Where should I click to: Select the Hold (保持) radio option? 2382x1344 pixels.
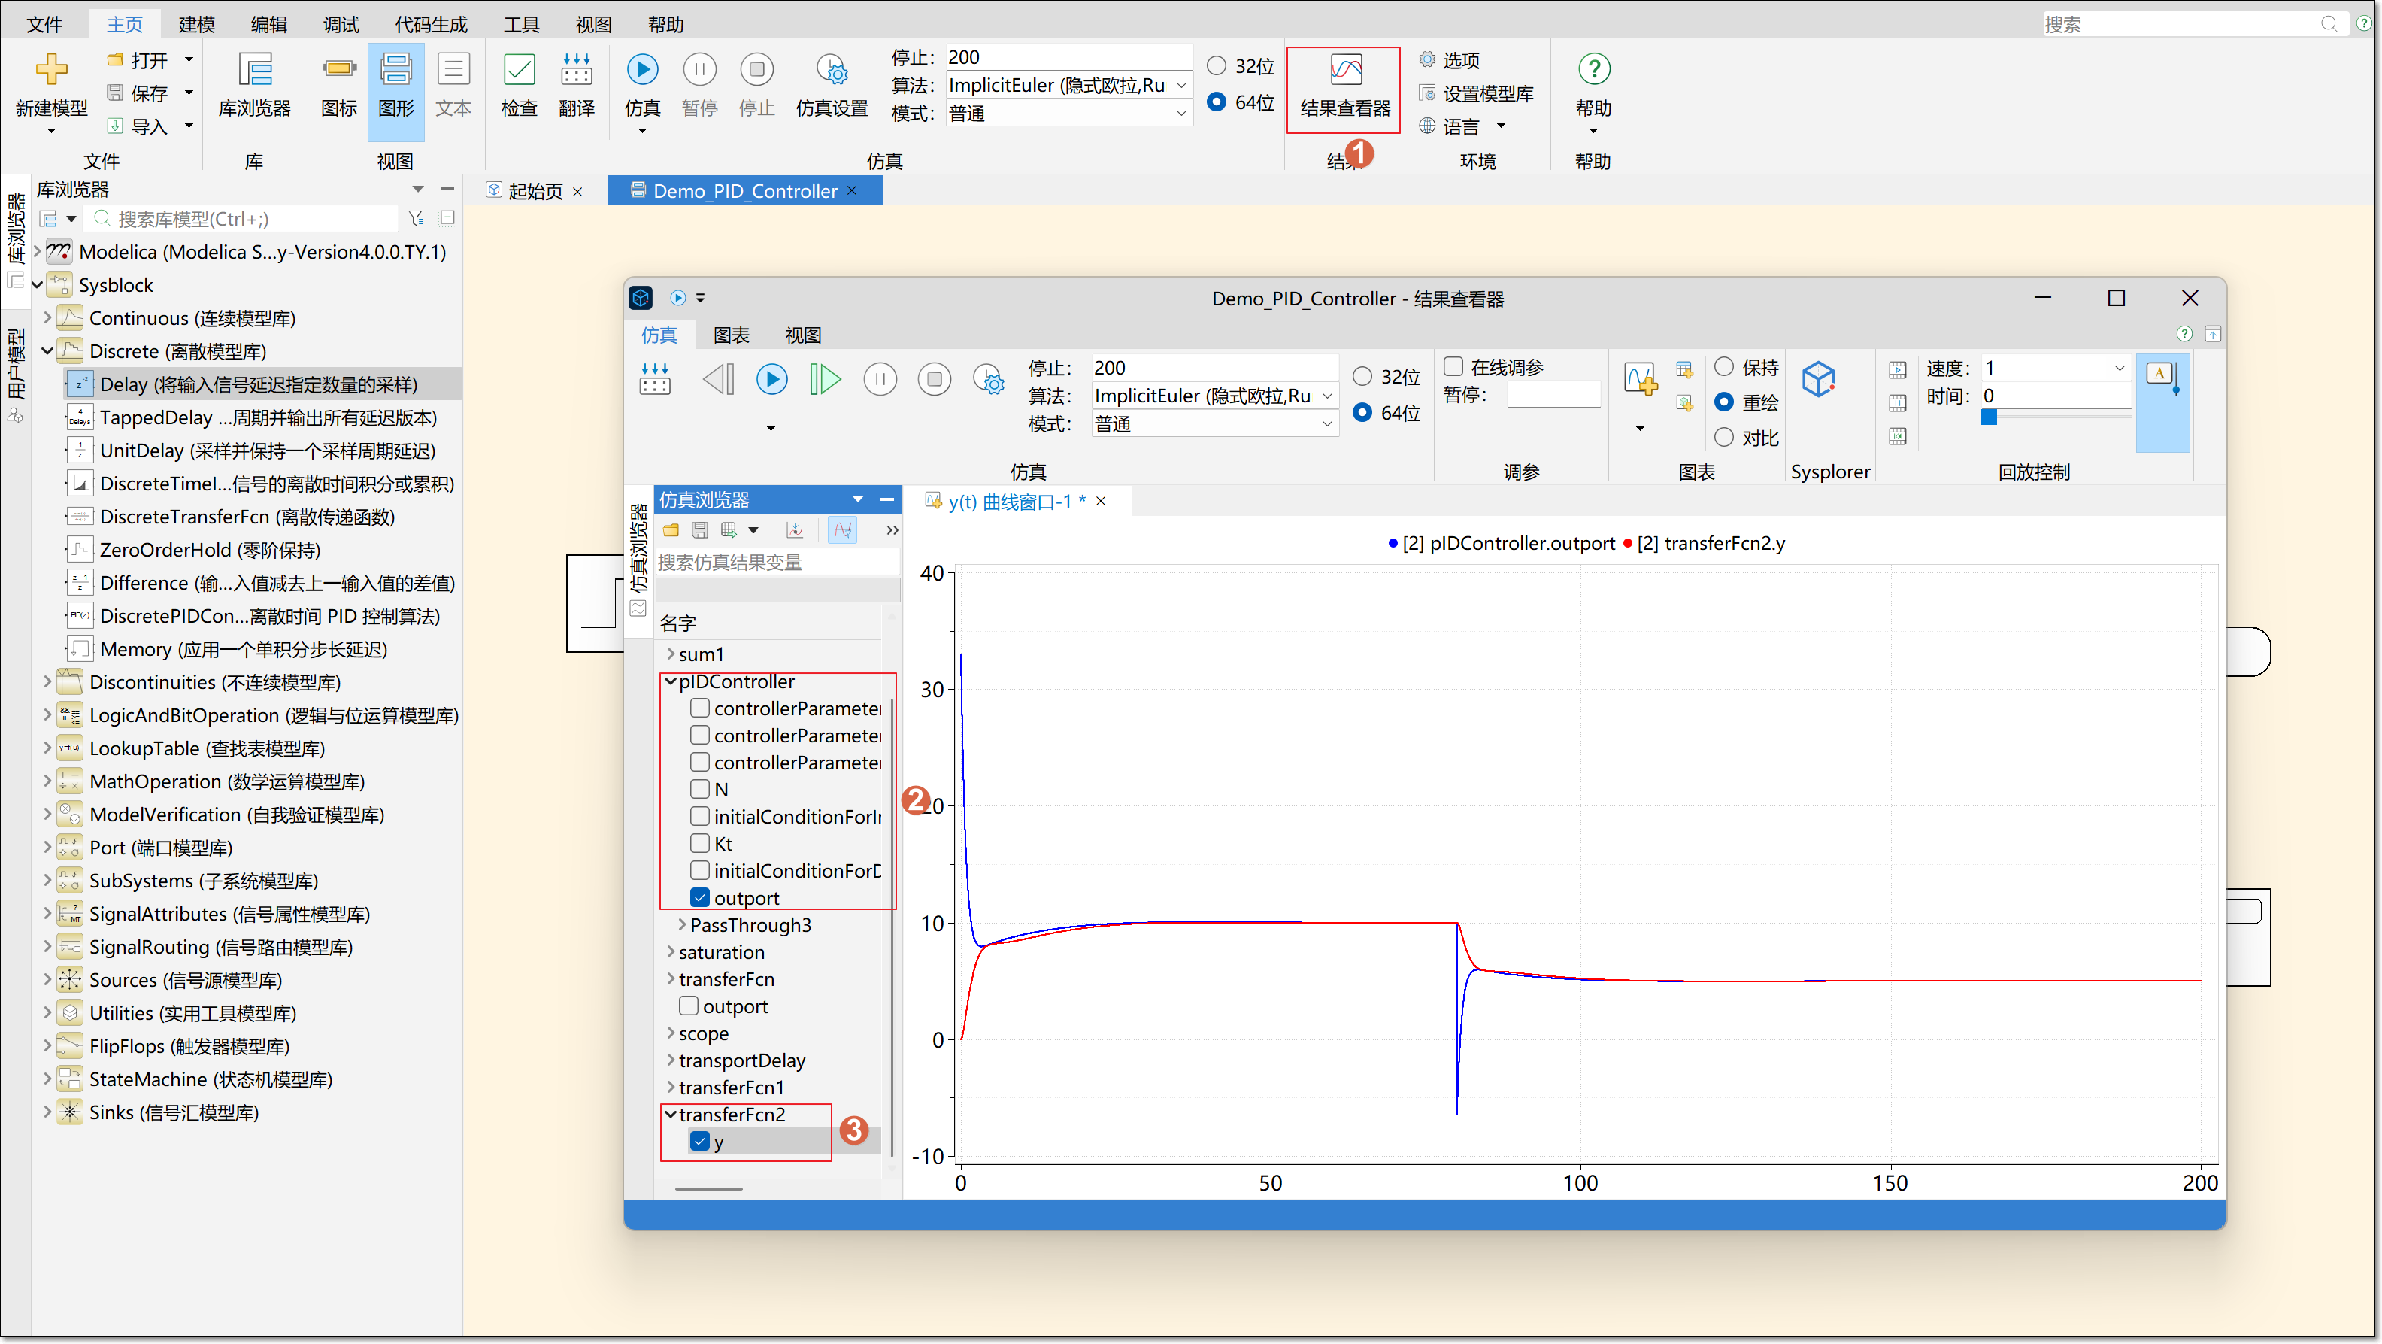click(x=1723, y=366)
